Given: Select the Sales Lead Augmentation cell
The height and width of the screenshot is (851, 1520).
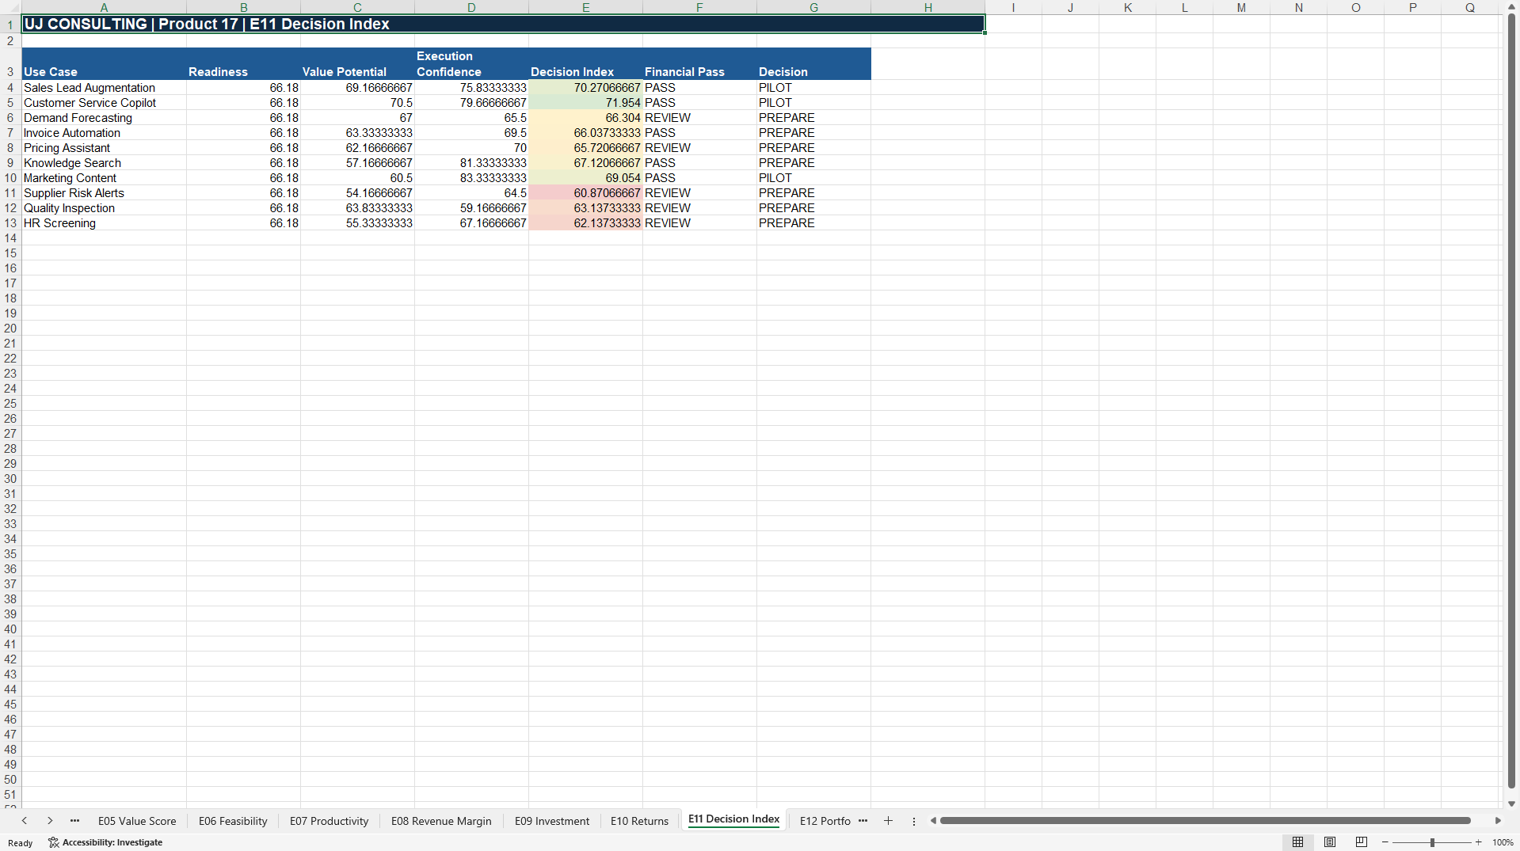Looking at the screenshot, I should tap(104, 88).
